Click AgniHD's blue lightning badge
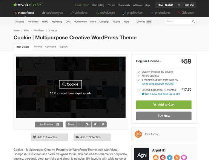The image size is (209, 160). (170, 157)
